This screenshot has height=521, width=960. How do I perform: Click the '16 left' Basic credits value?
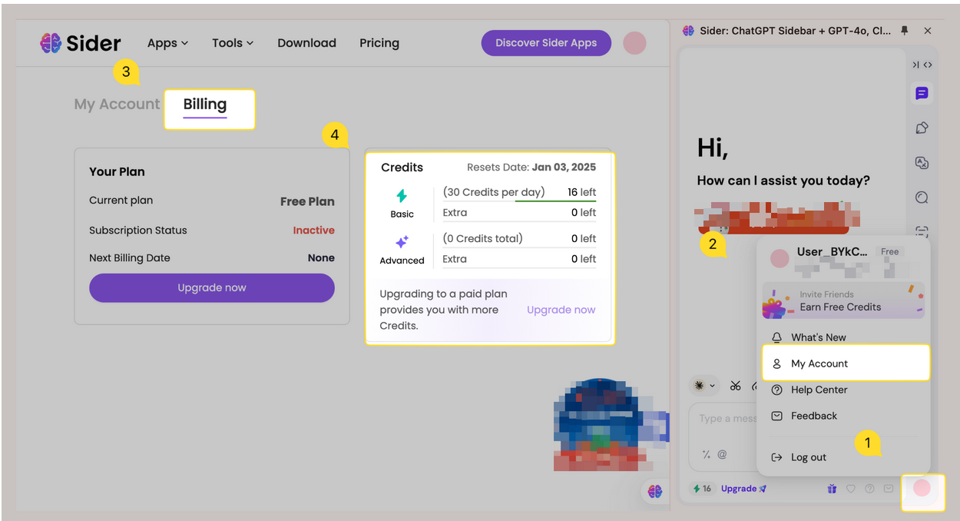pyautogui.click(x=582, y=192)
